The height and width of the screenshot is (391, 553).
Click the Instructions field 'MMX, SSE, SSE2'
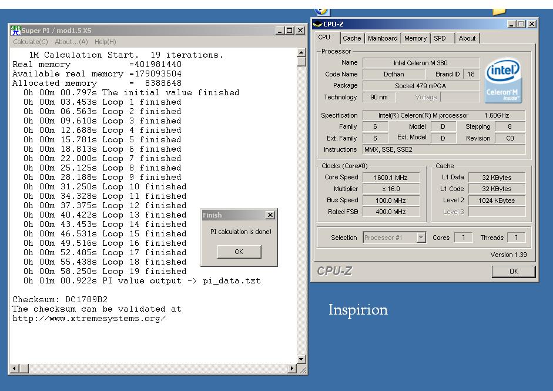444,149
